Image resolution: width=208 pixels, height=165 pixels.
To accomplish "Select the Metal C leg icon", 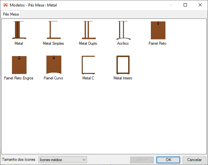I will tap(88, 65).
